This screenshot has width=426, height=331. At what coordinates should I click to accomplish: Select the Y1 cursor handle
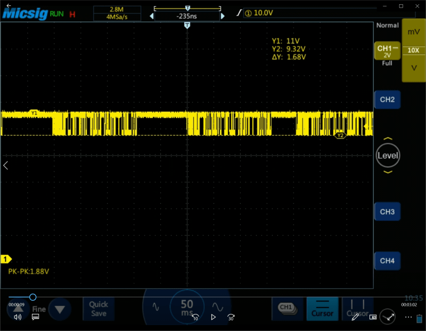[34, 112]
